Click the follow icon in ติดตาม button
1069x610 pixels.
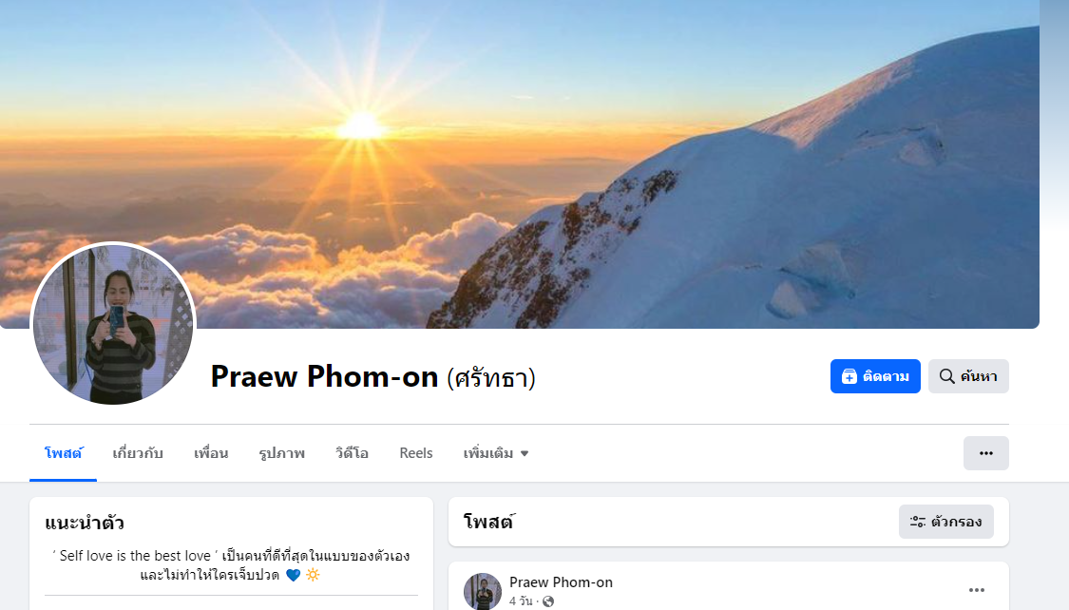(849, 376)
